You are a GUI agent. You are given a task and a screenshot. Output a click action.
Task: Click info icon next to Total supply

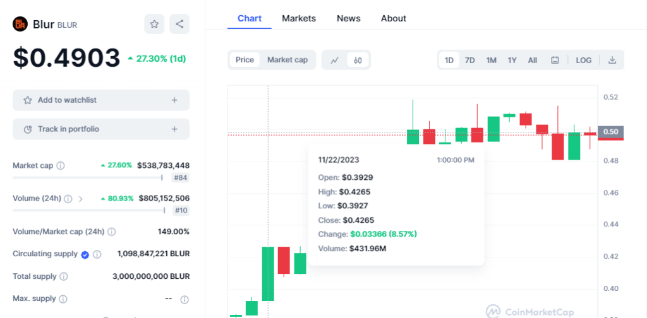(64, 276)
